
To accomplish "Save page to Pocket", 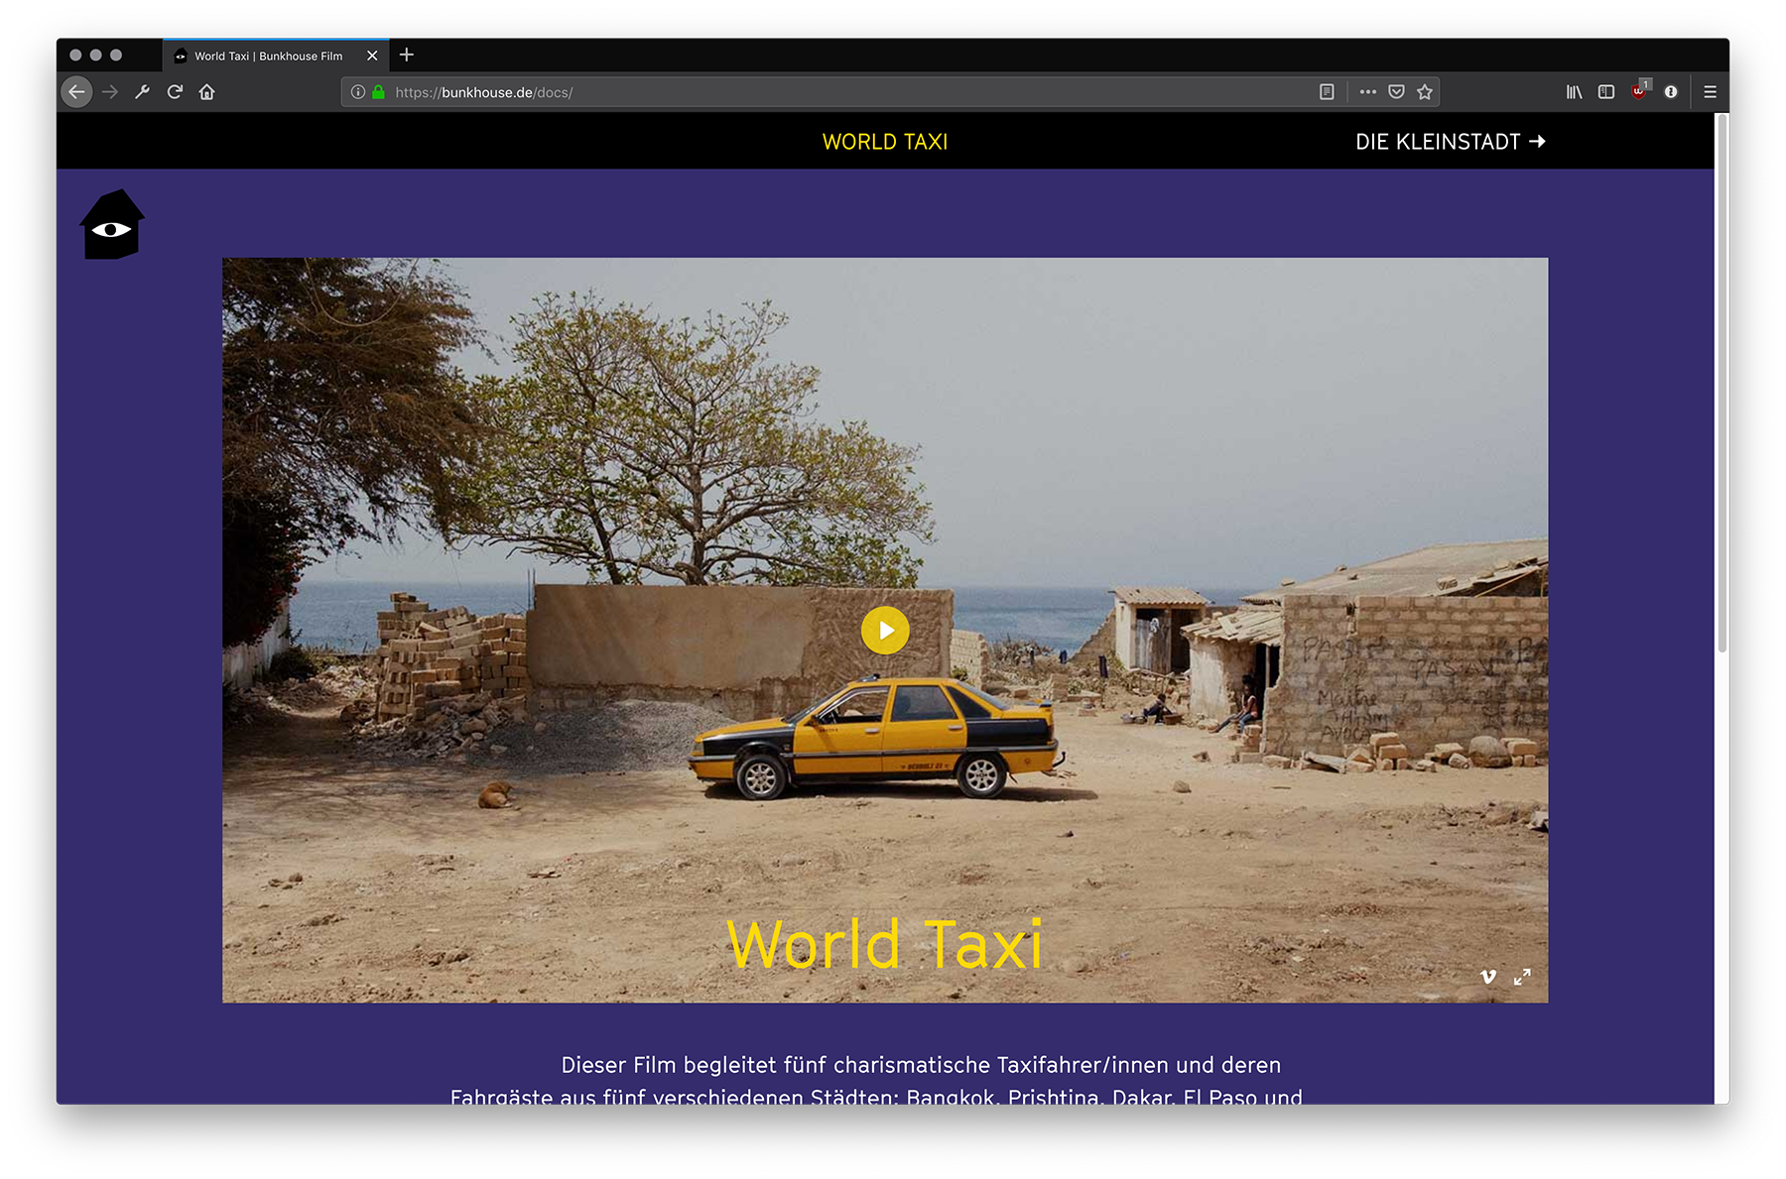I will 1396,92.
